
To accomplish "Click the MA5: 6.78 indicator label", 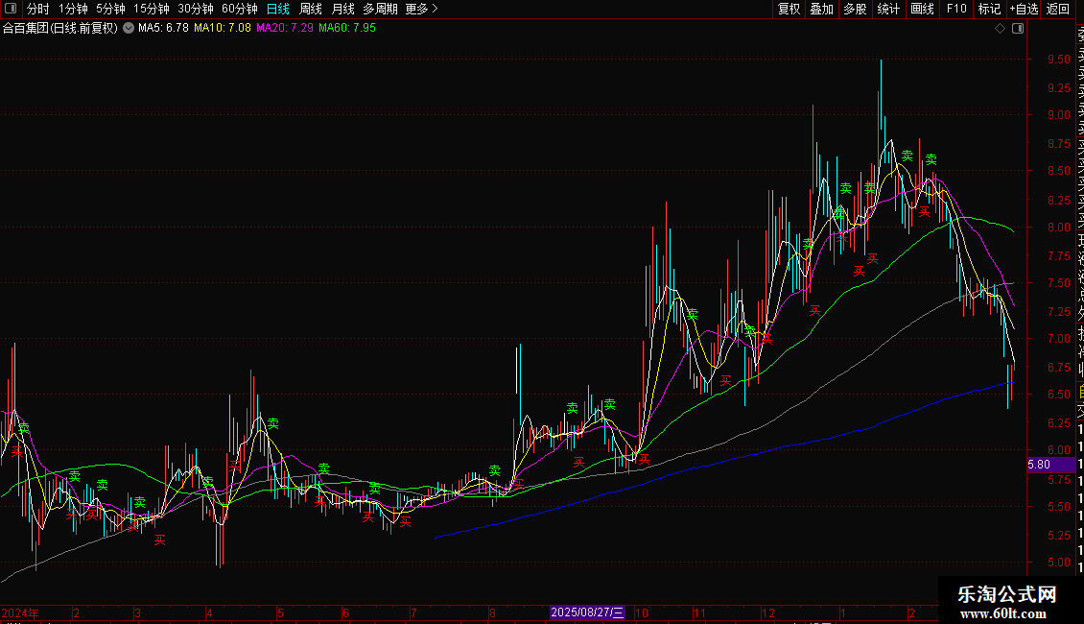I will coord(163,29).
